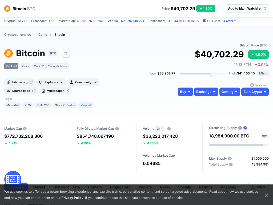Select the Store Of Value tag
Viewport: 273px width, 205px height.
(x=65, y=105)
